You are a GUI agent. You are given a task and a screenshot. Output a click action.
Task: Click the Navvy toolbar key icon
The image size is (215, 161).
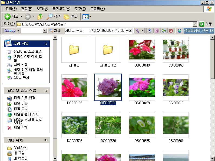point(138,31)
